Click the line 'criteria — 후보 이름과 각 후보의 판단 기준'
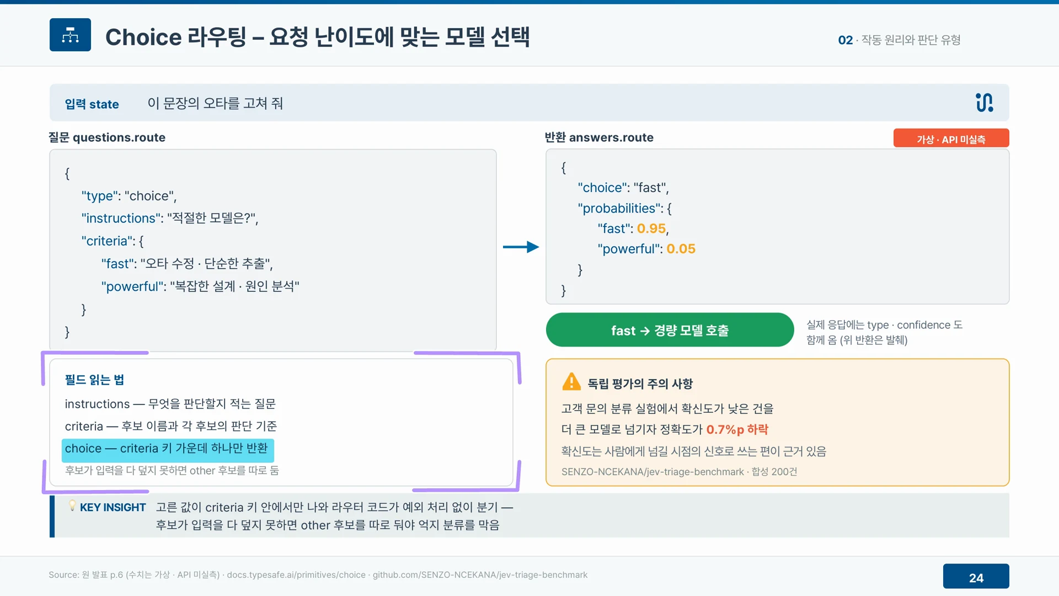This screenshot has width=1059, height=596. pos(171,427)
